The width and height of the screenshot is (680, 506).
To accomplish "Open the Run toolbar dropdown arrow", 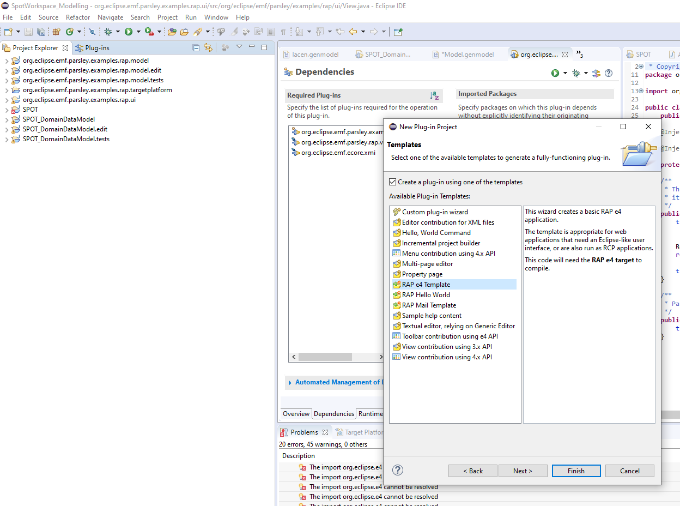I will tap(138, 32).
